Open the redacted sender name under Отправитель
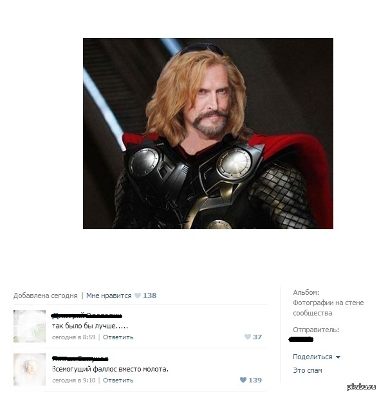 click(301, 340)
